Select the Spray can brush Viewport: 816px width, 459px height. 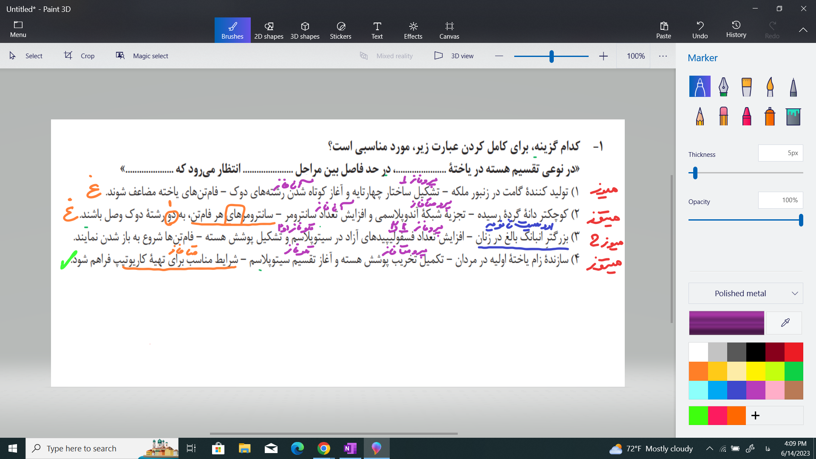click(x=770, y=116)
